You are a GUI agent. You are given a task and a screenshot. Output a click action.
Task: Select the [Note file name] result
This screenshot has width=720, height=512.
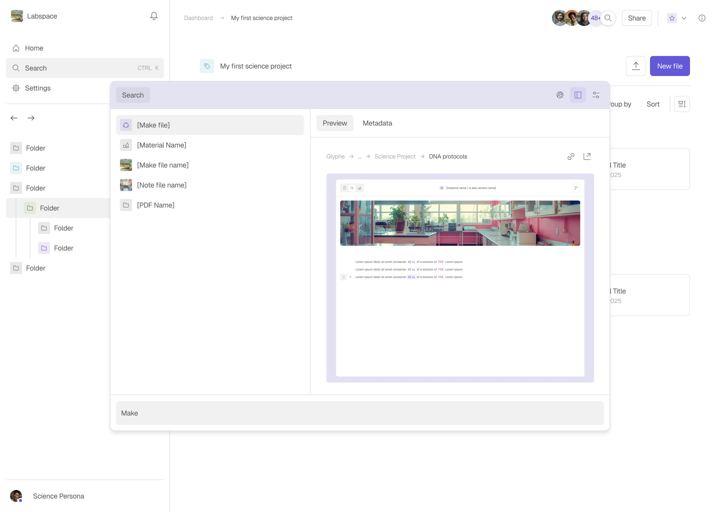(x=210, y=185)
